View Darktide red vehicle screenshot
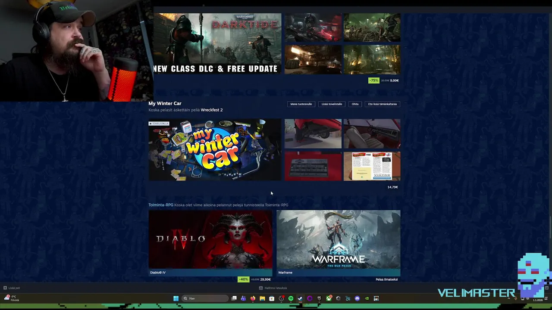The height and width of the screenshot is (310, 552). 313,27
